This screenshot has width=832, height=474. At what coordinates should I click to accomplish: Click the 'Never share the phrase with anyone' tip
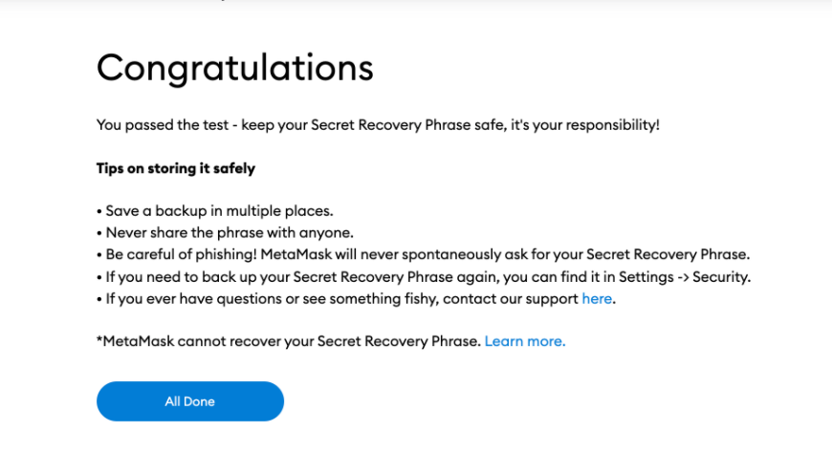(225, 233)
